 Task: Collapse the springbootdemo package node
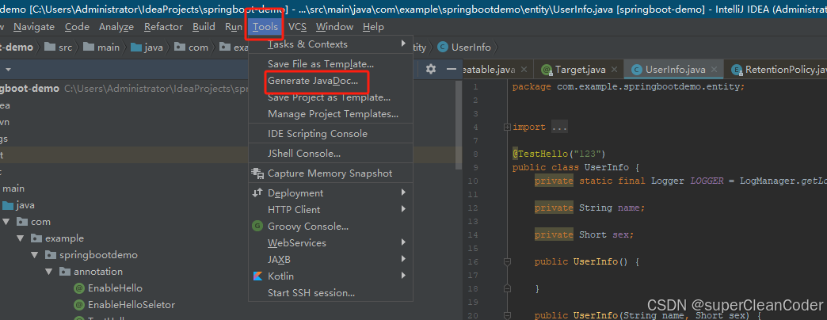34,254
